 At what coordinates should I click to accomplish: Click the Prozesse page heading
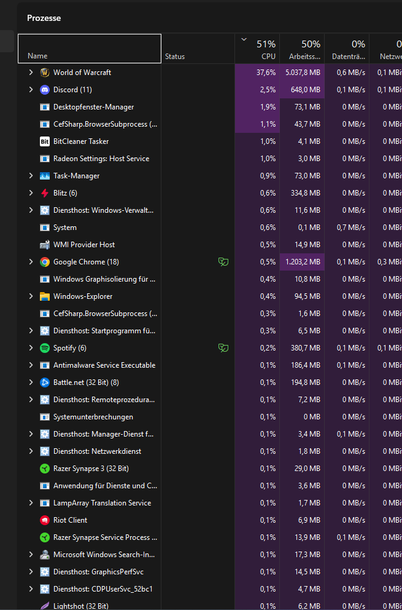44,18
